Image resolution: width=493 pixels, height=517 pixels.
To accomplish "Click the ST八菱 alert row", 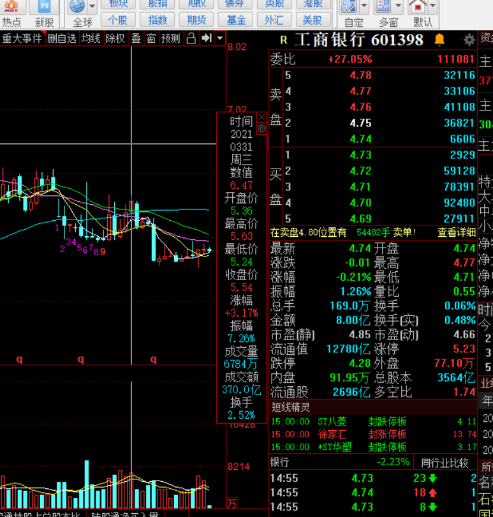I will (373, 421).
